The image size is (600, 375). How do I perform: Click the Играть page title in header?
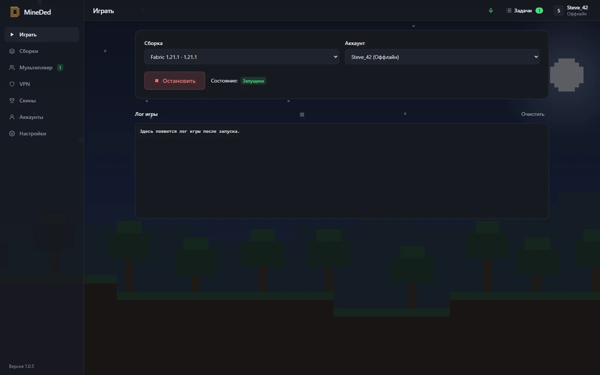(x=103, y=11)
